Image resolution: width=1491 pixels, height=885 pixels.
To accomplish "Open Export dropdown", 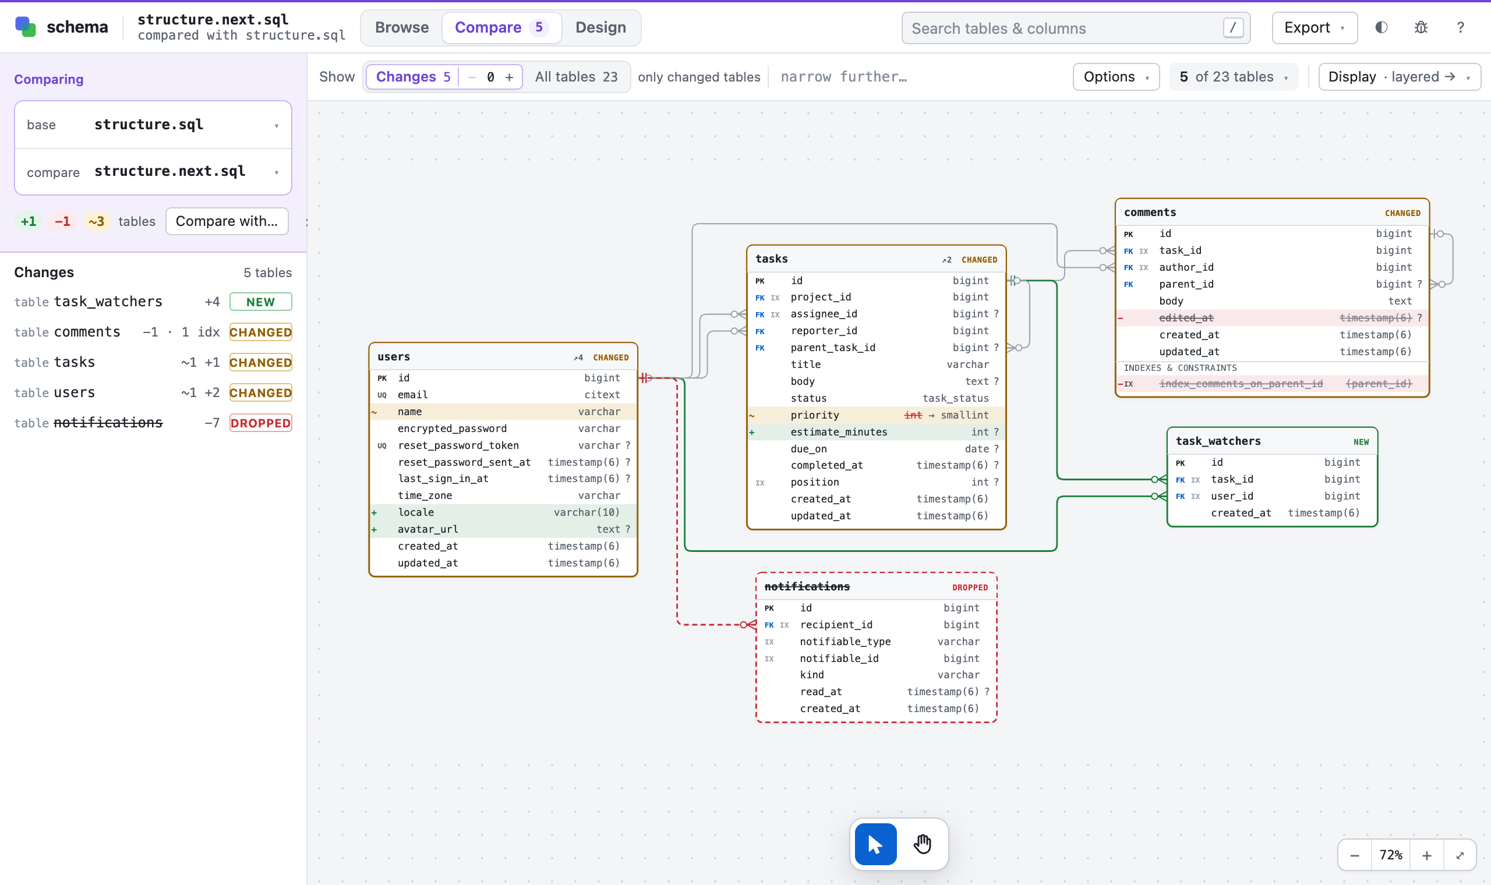I will (1315, 27).
